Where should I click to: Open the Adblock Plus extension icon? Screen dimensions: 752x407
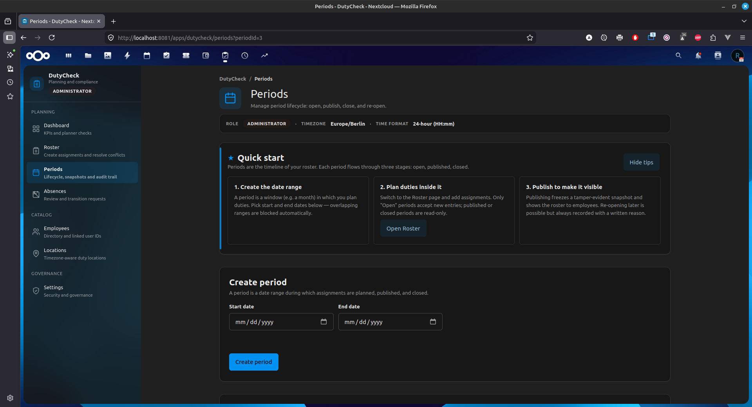click(x=698, y=38)
